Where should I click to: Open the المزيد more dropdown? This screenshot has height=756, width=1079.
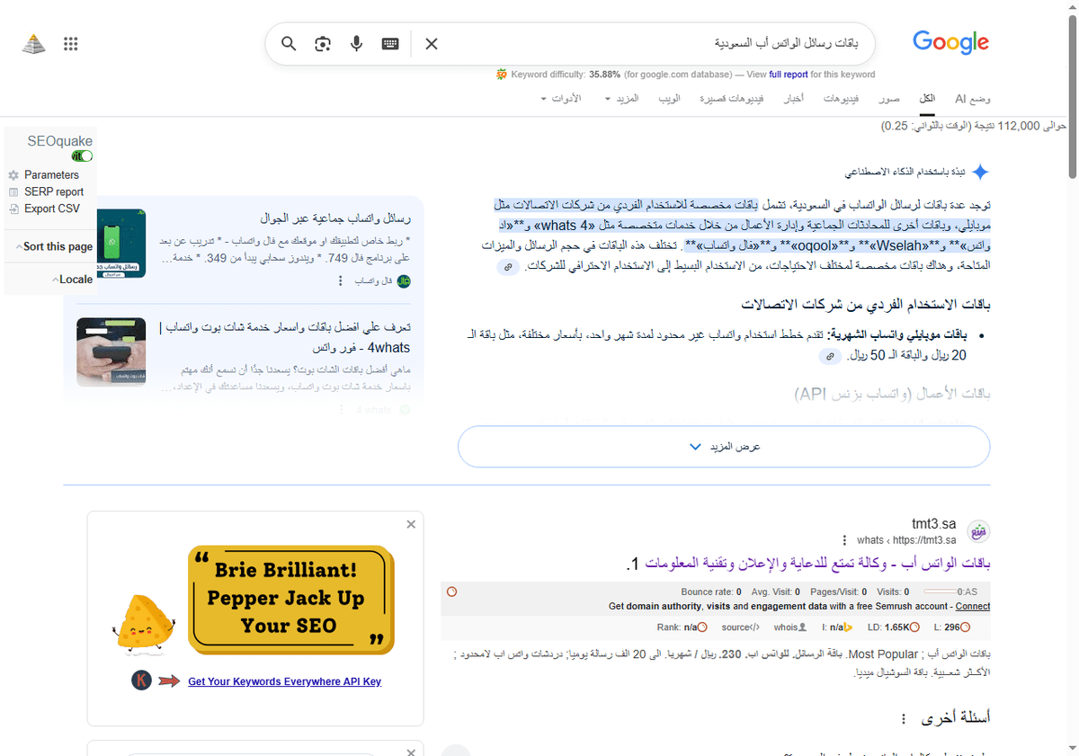pos(622,97)
